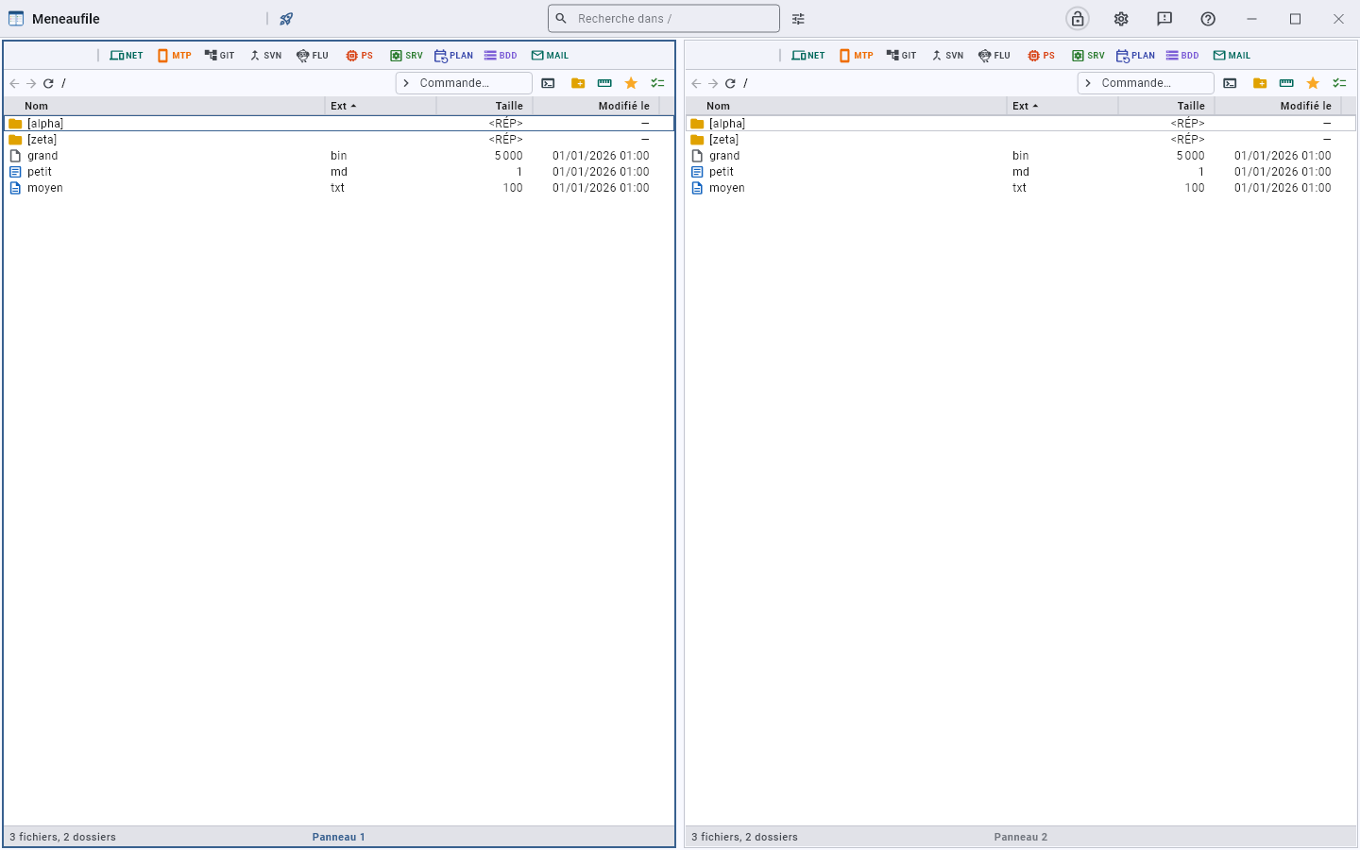The width and height of the screenshot is (1360, 850).
Task: Toggle selection checklist icon in left panel
Action: (657, 83)
